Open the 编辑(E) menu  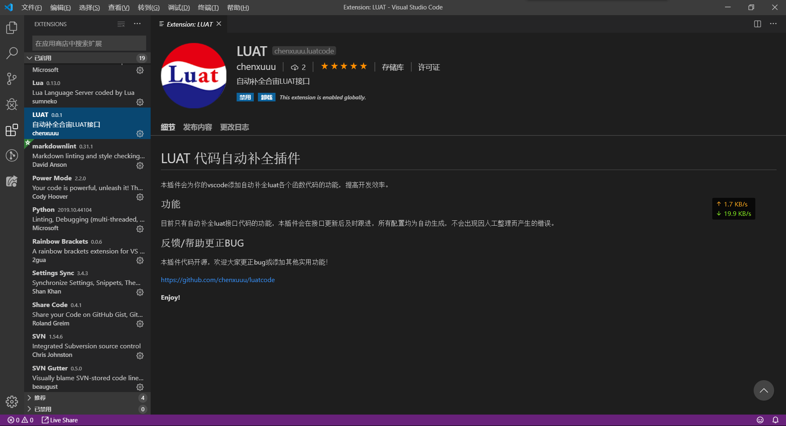[61, 7]
